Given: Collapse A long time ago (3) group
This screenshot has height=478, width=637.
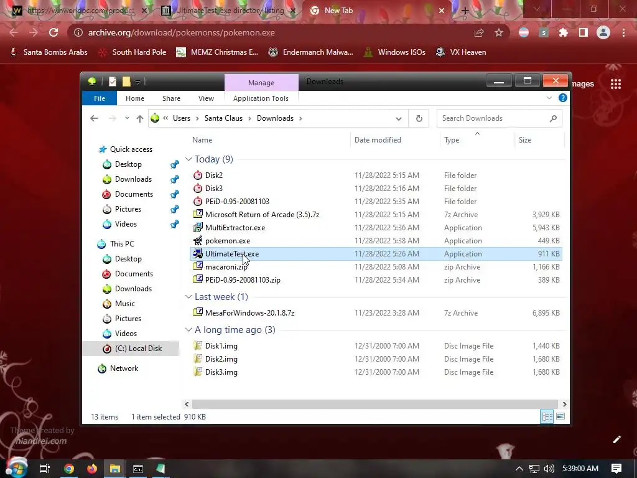Looking at the screenshot, I should 188,330.
